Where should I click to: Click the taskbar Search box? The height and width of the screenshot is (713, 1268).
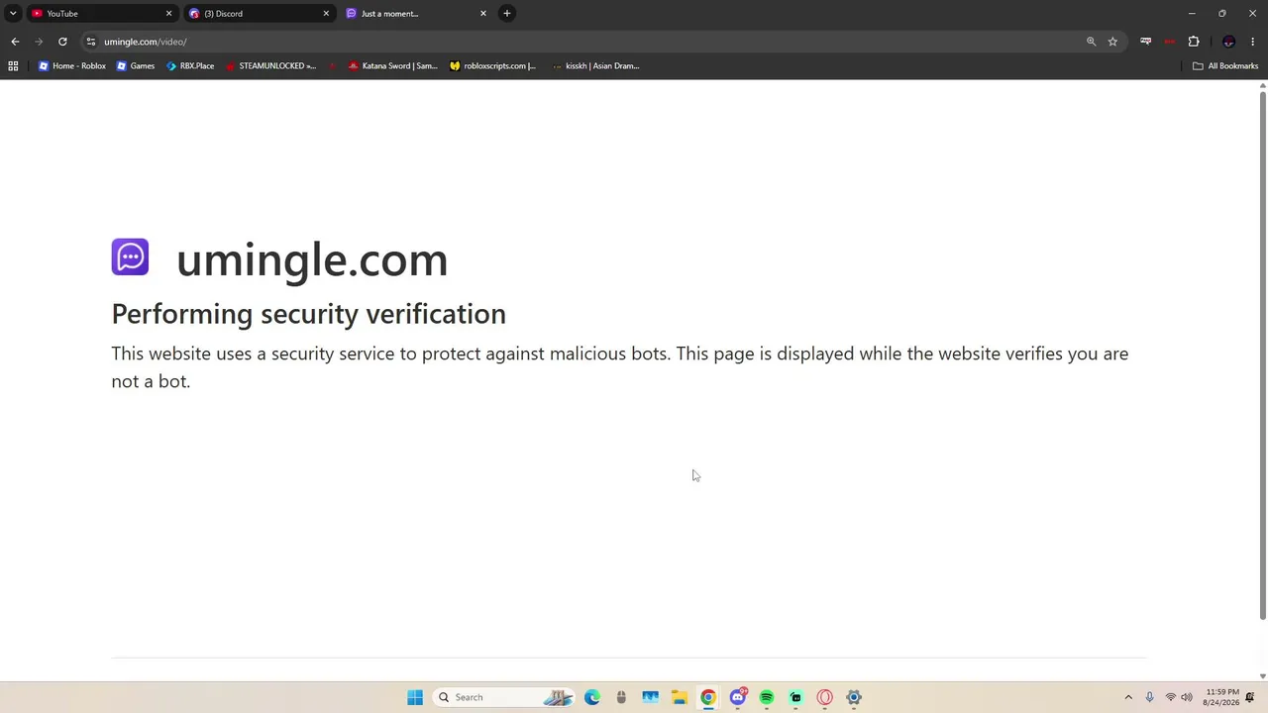(x=505, y=697)
